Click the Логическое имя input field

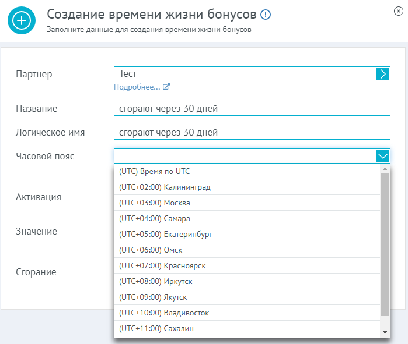click(x=252, y=132)
